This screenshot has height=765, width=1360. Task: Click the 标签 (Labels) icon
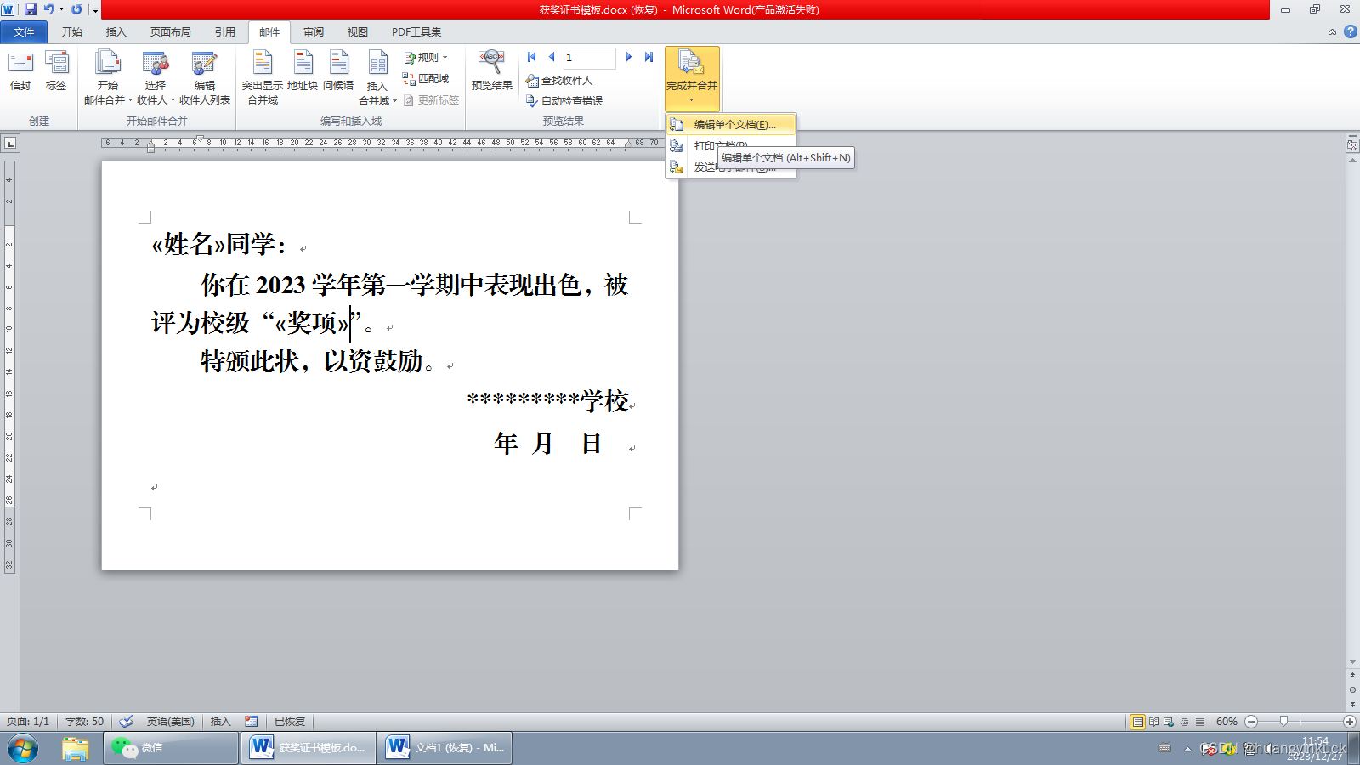[56, 71]
